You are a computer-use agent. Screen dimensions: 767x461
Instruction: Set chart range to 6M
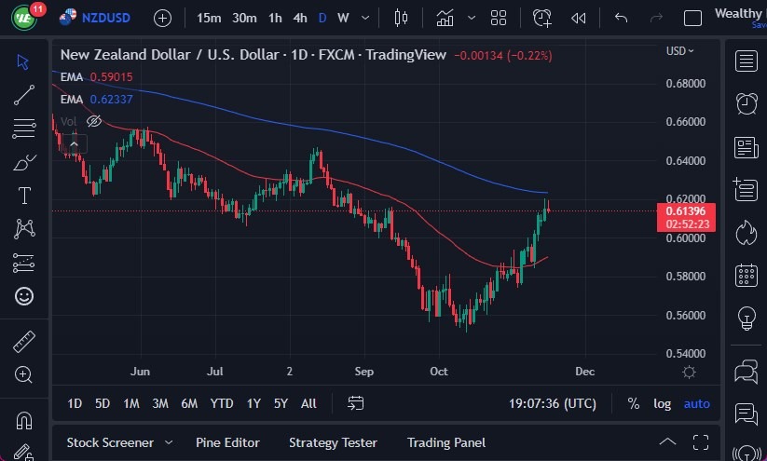[189, 403]
